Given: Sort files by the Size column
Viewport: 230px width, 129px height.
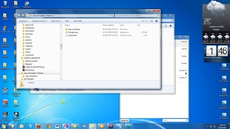Looking at the screenshot, I should point(139,25).
